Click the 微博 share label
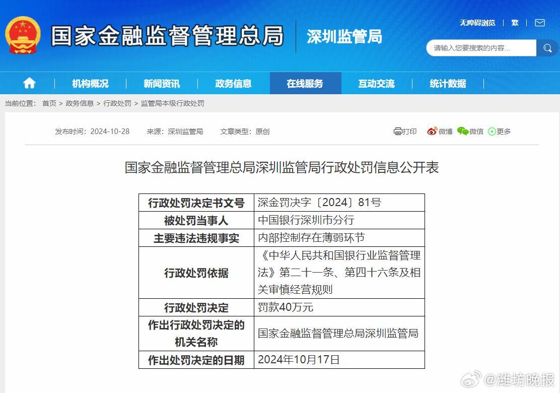The height and width of the screenshot is (393, 560). 445,132
